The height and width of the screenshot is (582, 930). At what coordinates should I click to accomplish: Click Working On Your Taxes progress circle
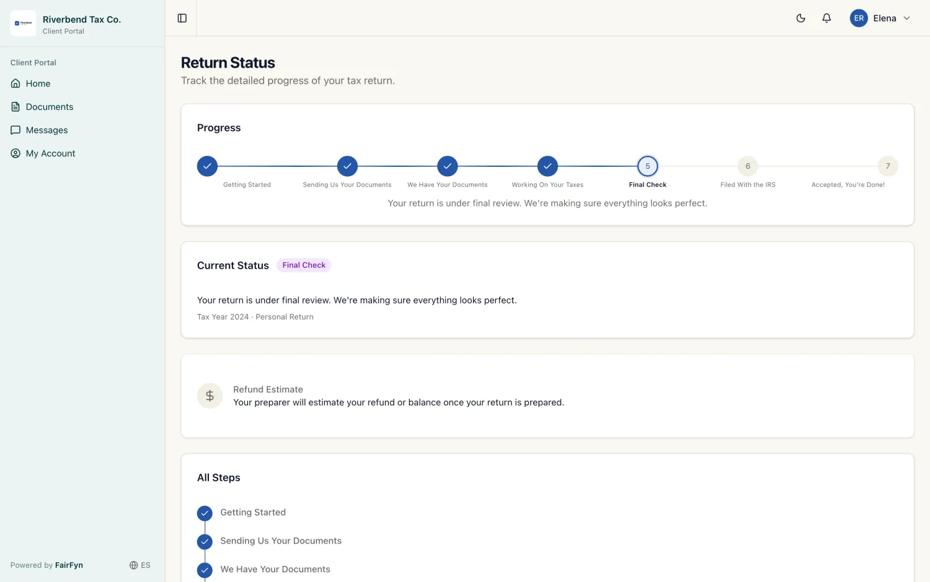[x=547, y=166]
